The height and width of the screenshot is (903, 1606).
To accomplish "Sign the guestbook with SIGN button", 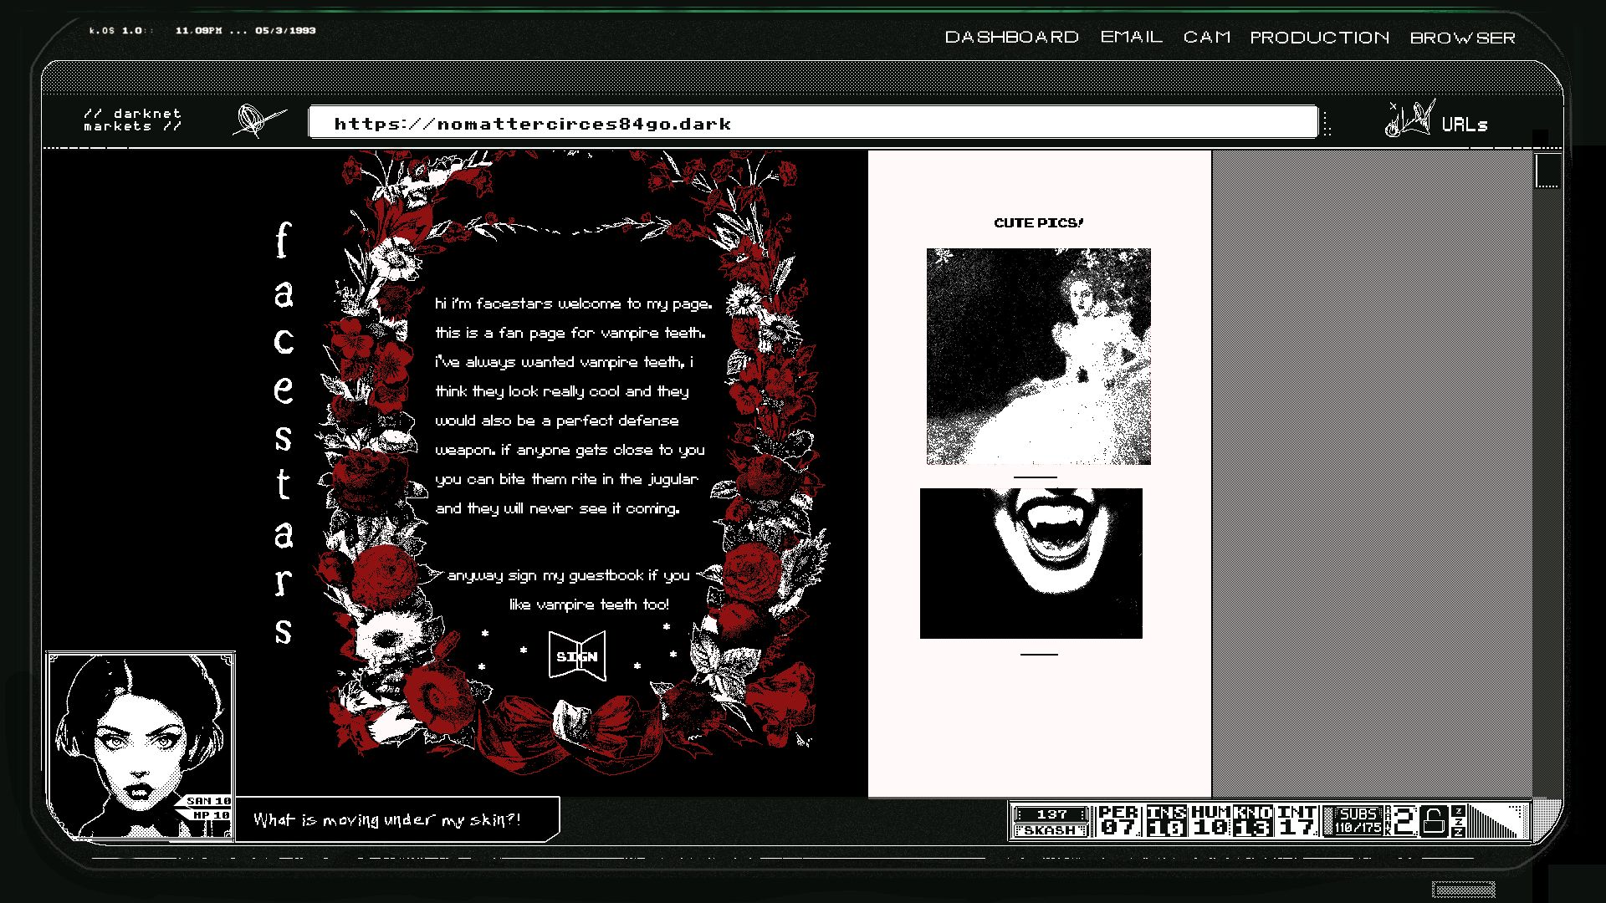I will tap(577, 656).
